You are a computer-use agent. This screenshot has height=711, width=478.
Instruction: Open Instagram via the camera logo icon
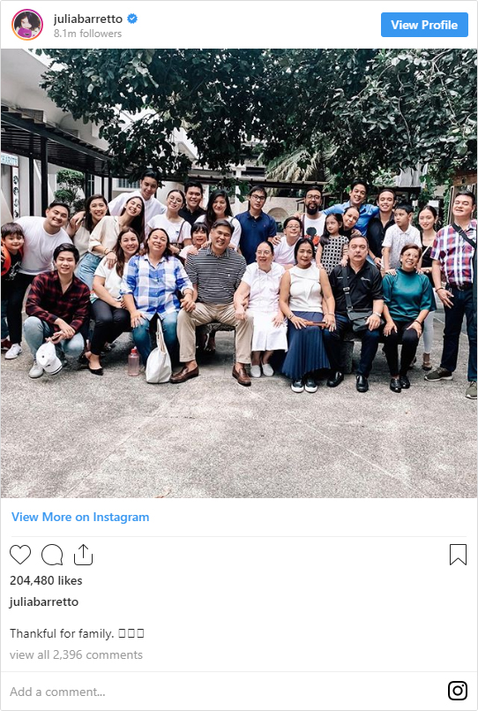point(458,691)
